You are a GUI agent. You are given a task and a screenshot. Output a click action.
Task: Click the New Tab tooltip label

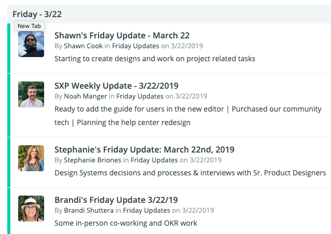(30, 26)
